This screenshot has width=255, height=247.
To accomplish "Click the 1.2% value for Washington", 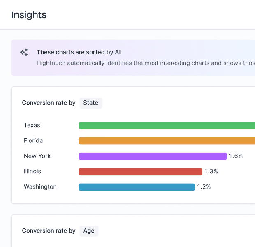I will tap(204, 186).
